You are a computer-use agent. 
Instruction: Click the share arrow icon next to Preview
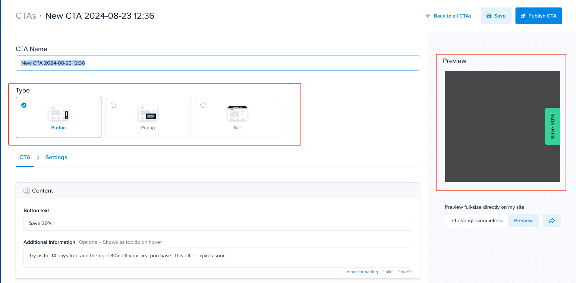[552, 221]
